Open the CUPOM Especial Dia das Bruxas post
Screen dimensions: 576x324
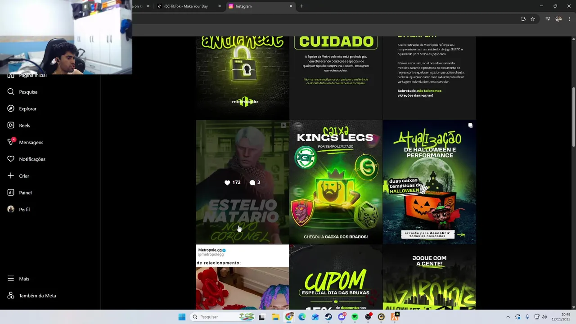[336, 277]
